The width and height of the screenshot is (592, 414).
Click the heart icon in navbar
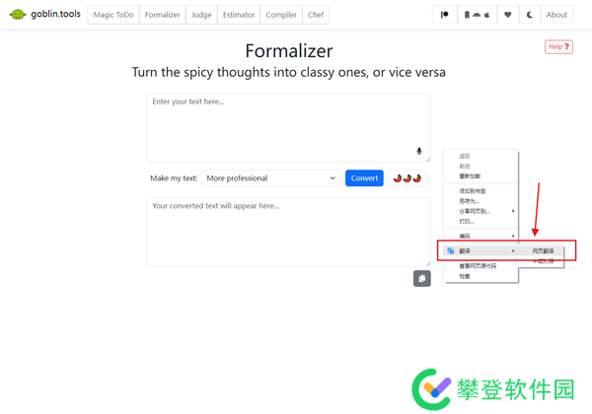tap(507, 15)
